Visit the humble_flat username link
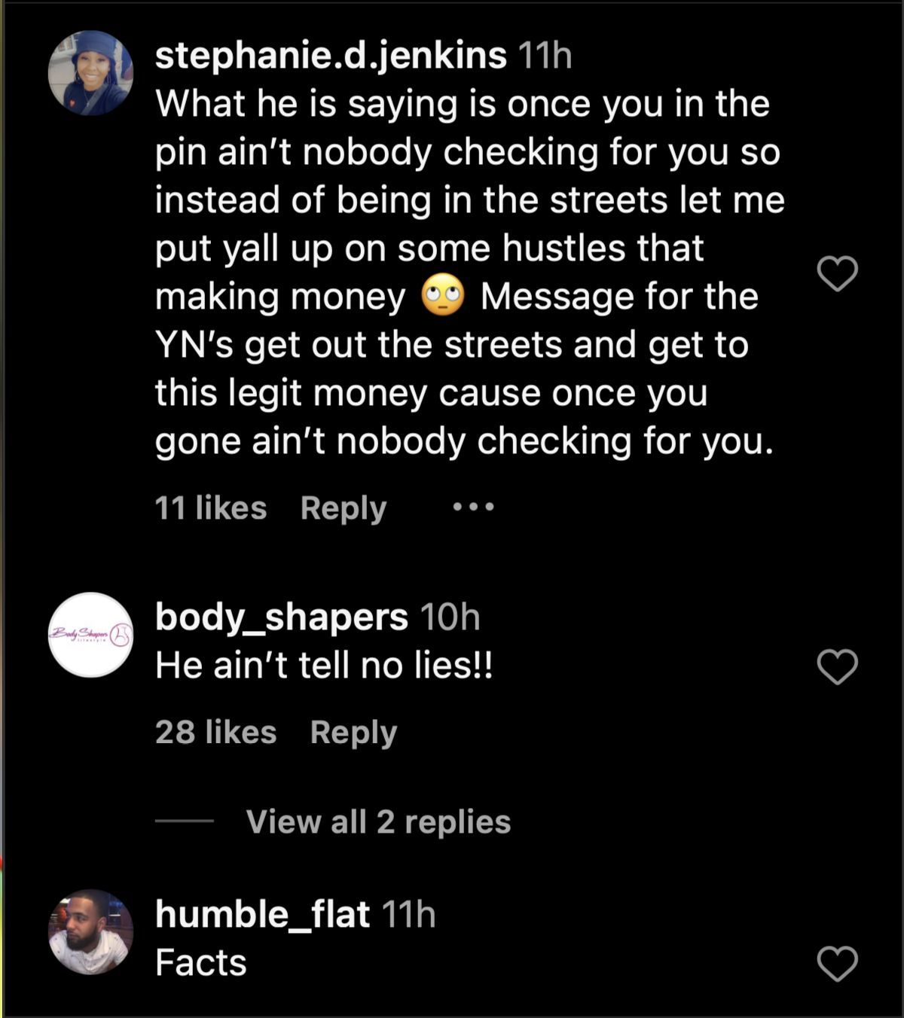This screenshot has height=1018, width=904. [x=262, y=914]
